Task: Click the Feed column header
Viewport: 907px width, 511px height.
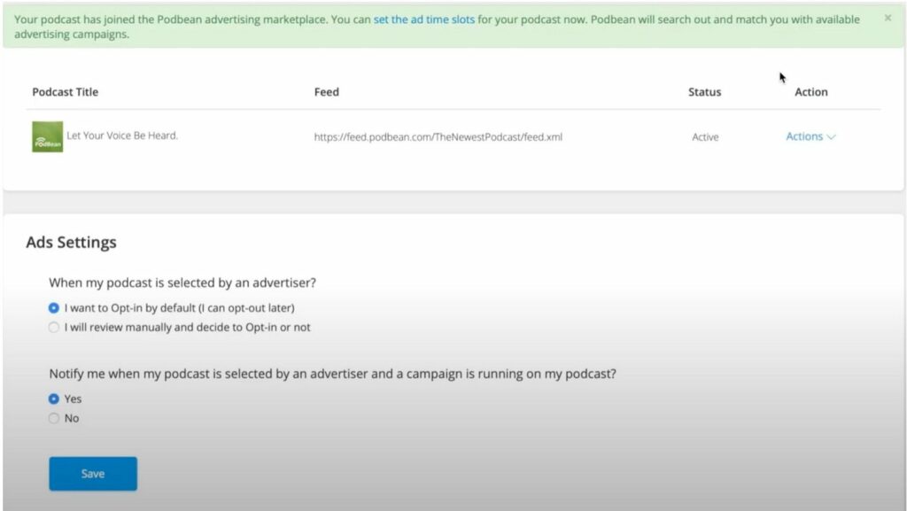Action: [x=327, y=92]
